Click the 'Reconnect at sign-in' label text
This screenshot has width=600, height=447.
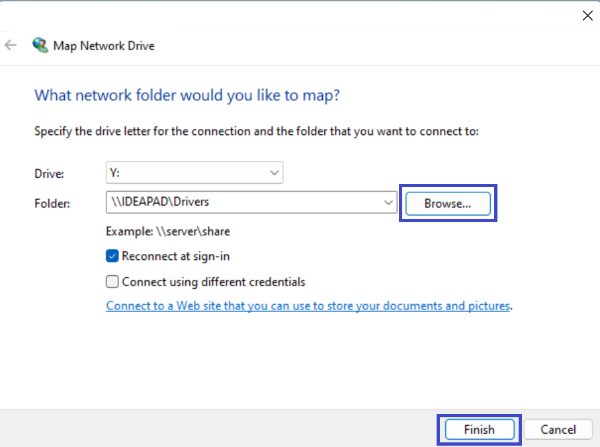click(176, 256)
